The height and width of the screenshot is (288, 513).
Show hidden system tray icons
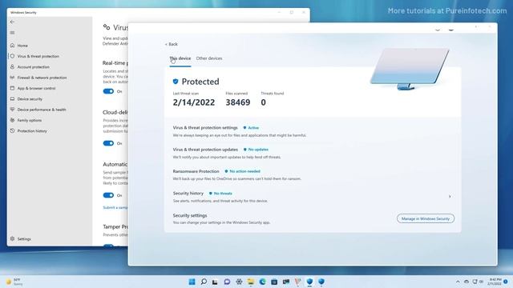[458, 282]
